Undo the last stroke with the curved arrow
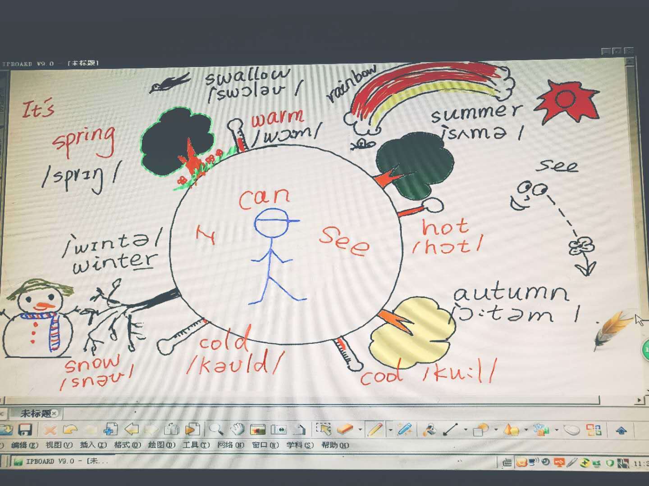Image resolution: width=649 pixels, height=486 pixels. point(70,429)
